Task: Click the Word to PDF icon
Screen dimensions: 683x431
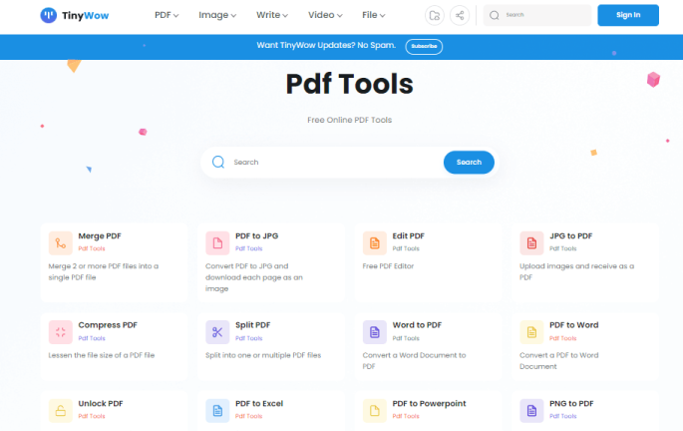Action: pos(375,331)
